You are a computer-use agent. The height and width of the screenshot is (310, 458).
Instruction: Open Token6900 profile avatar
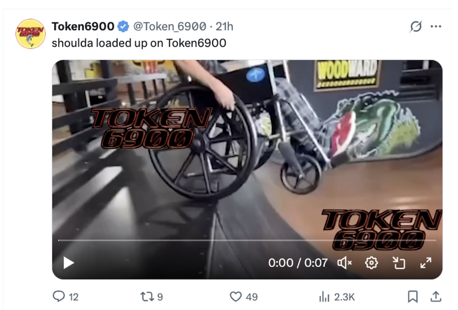click(x=31, y=34)
